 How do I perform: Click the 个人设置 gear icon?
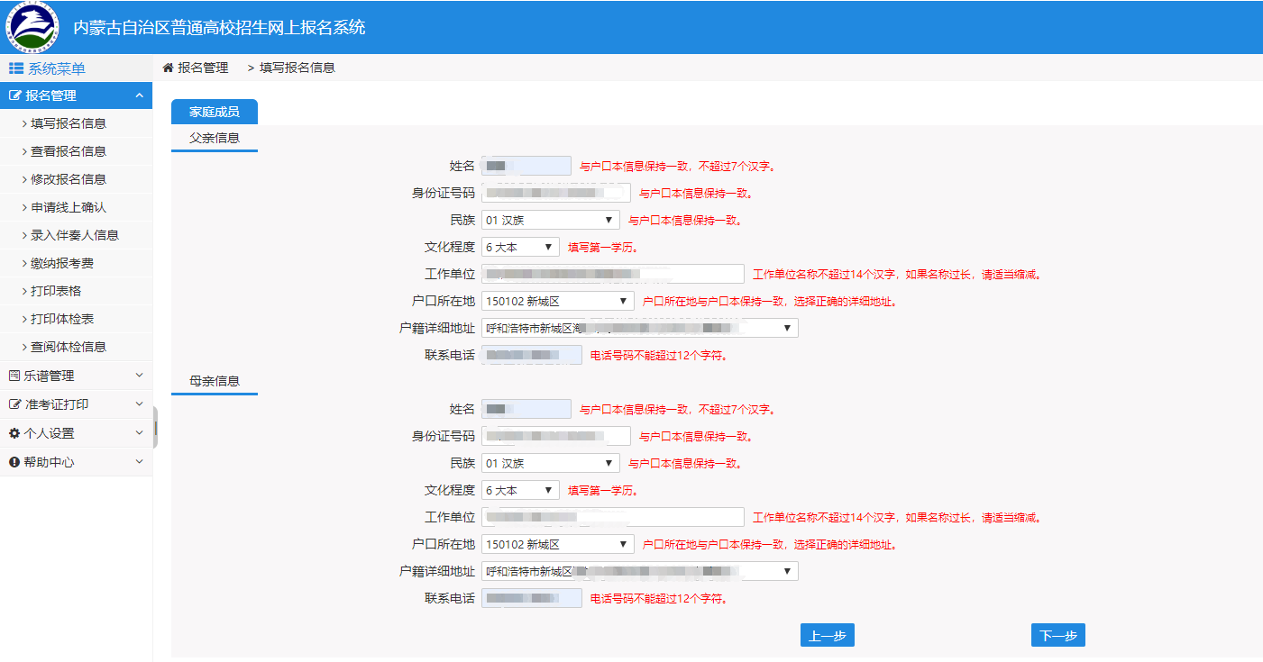14,433
